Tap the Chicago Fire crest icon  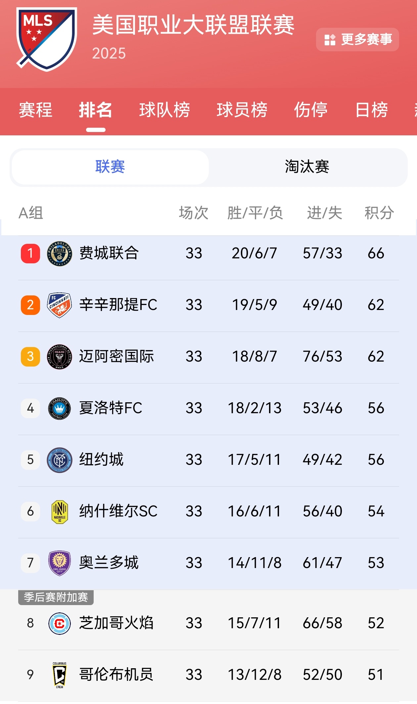pyautogui.click(x=60, y=623)
